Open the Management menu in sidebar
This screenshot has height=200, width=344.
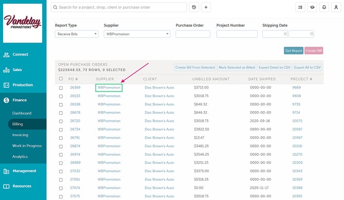pos(24,171)
